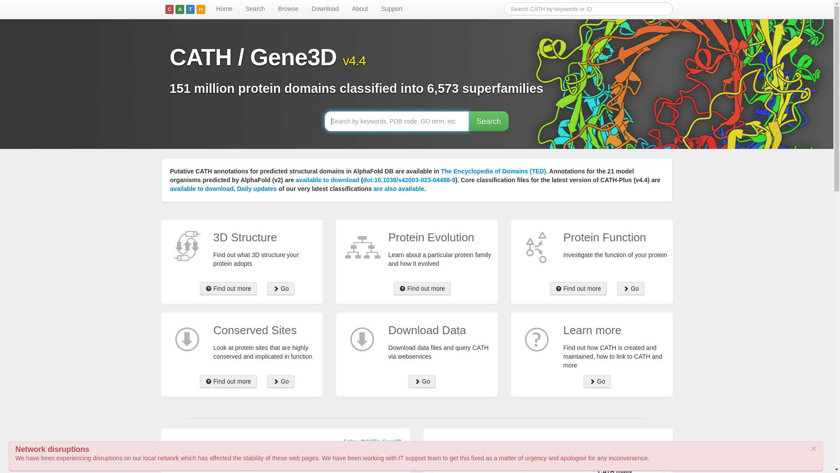Click Go under 3D Structure
The height and width of the screenshot is (473, 840).
coord(281,289)
